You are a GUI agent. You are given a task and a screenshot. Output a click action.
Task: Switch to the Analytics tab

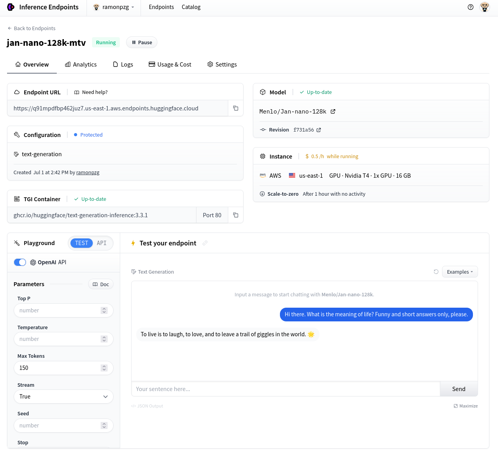click(81, 65)
